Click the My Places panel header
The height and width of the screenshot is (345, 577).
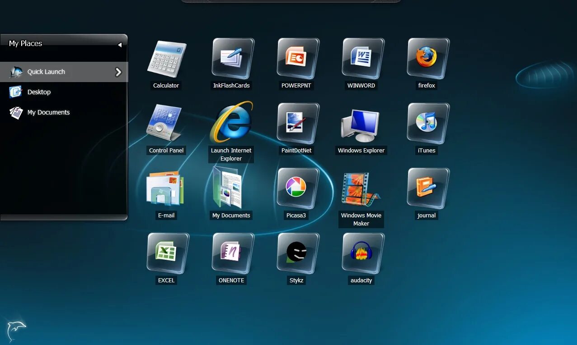pos(64,44)
